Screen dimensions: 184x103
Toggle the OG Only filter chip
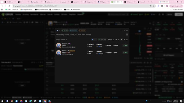(x=65, y=31)
